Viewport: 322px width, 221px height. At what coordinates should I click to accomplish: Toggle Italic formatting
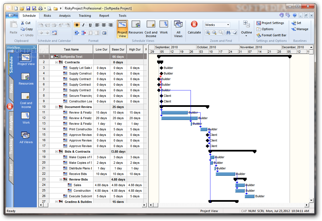83,25
